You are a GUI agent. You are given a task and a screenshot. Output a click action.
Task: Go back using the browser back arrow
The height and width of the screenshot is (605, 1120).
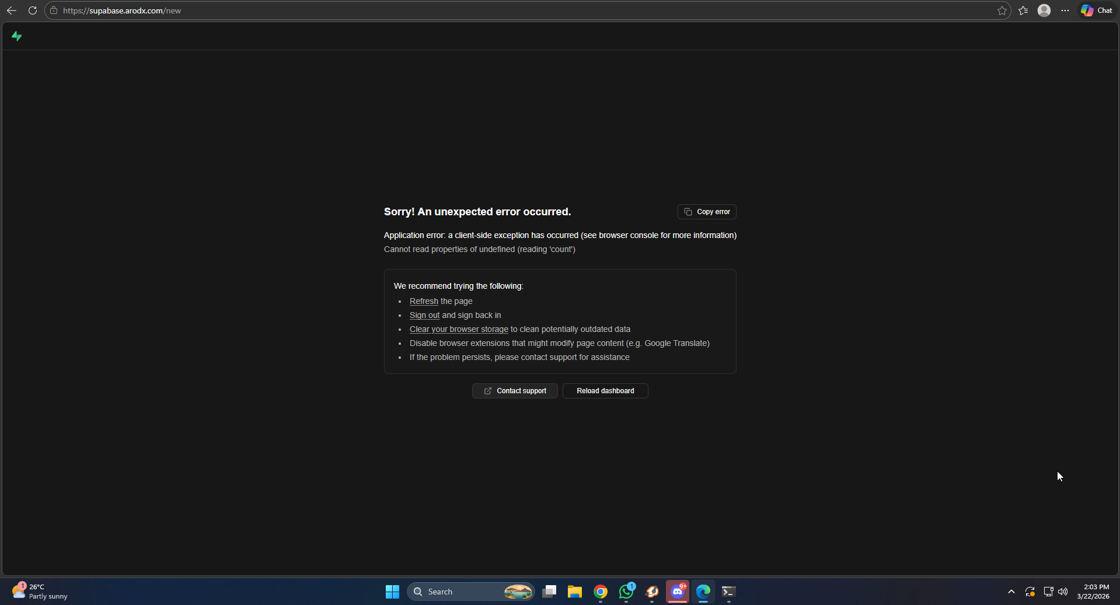pyautogui.click(x=12, y=11)
